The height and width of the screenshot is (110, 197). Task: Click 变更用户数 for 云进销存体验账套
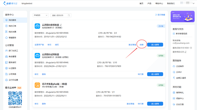tap(39, 45)
